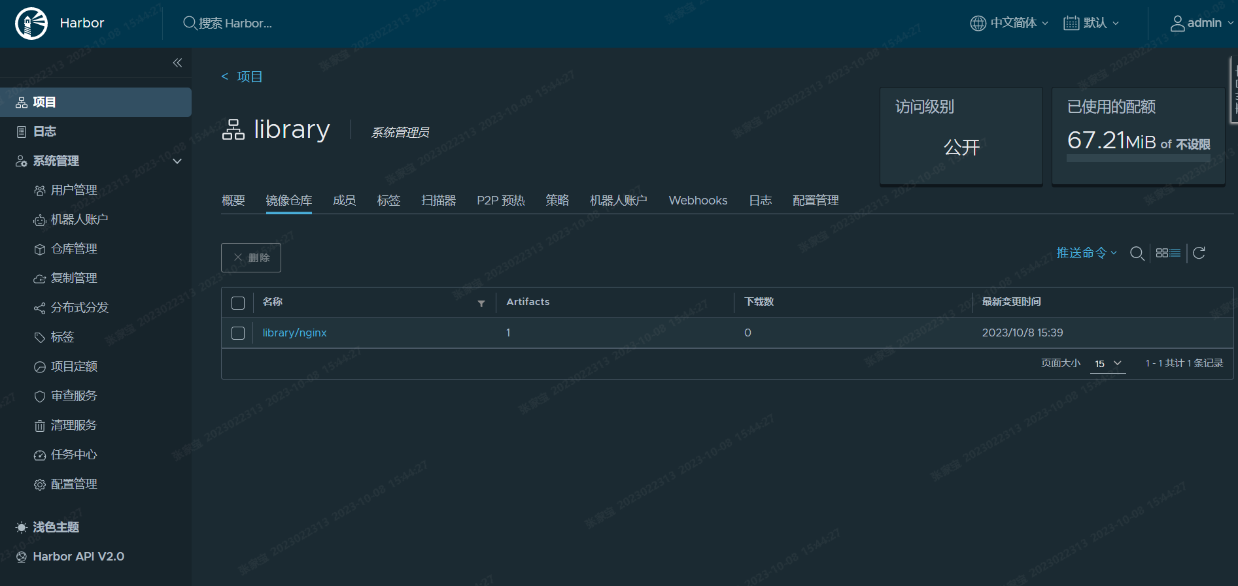1238x586 pixels.
Task: Click the calendar icon beside 默认
Action: tap(1071, 24)
